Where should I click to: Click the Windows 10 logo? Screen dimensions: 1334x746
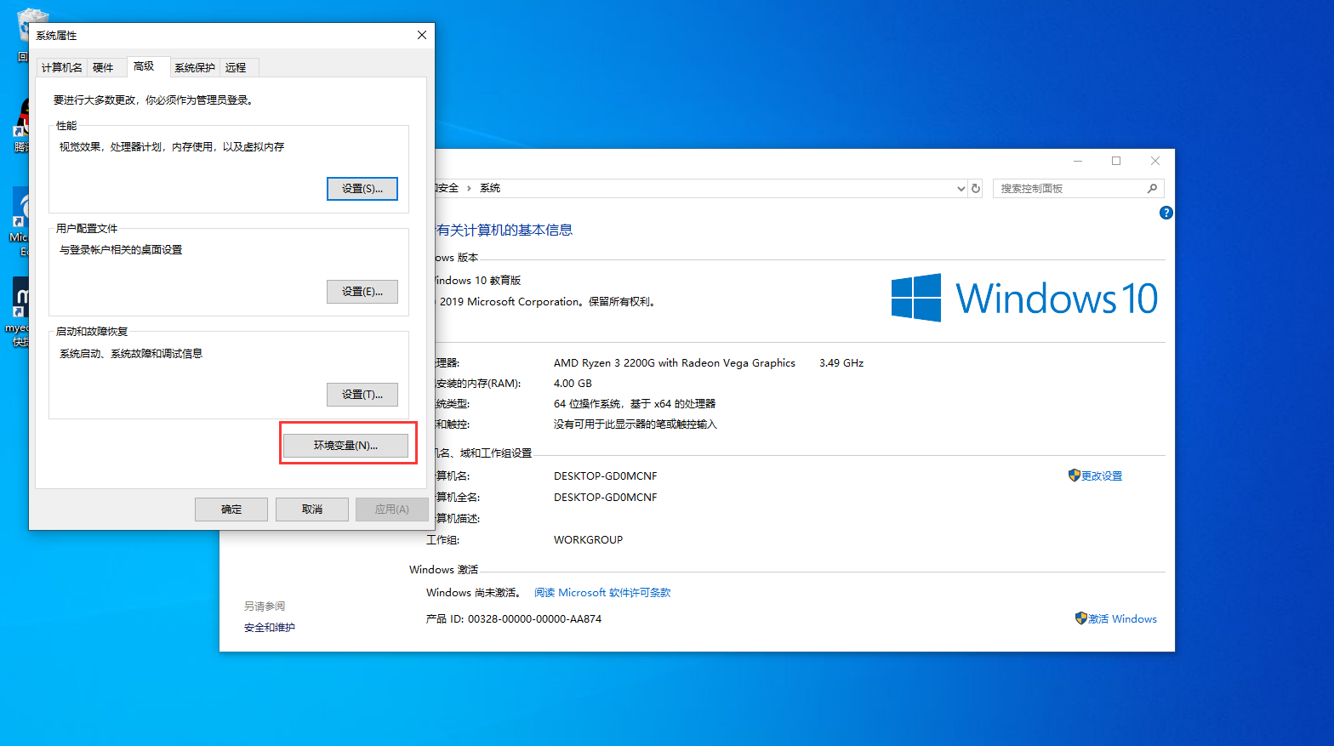[x=1024, y=298]
